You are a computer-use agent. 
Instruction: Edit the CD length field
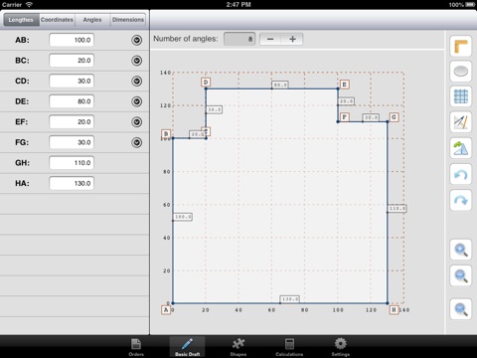click(72, 82)
